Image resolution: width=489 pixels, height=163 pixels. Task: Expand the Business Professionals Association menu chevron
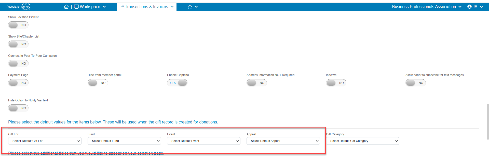(x=460, y=7)
